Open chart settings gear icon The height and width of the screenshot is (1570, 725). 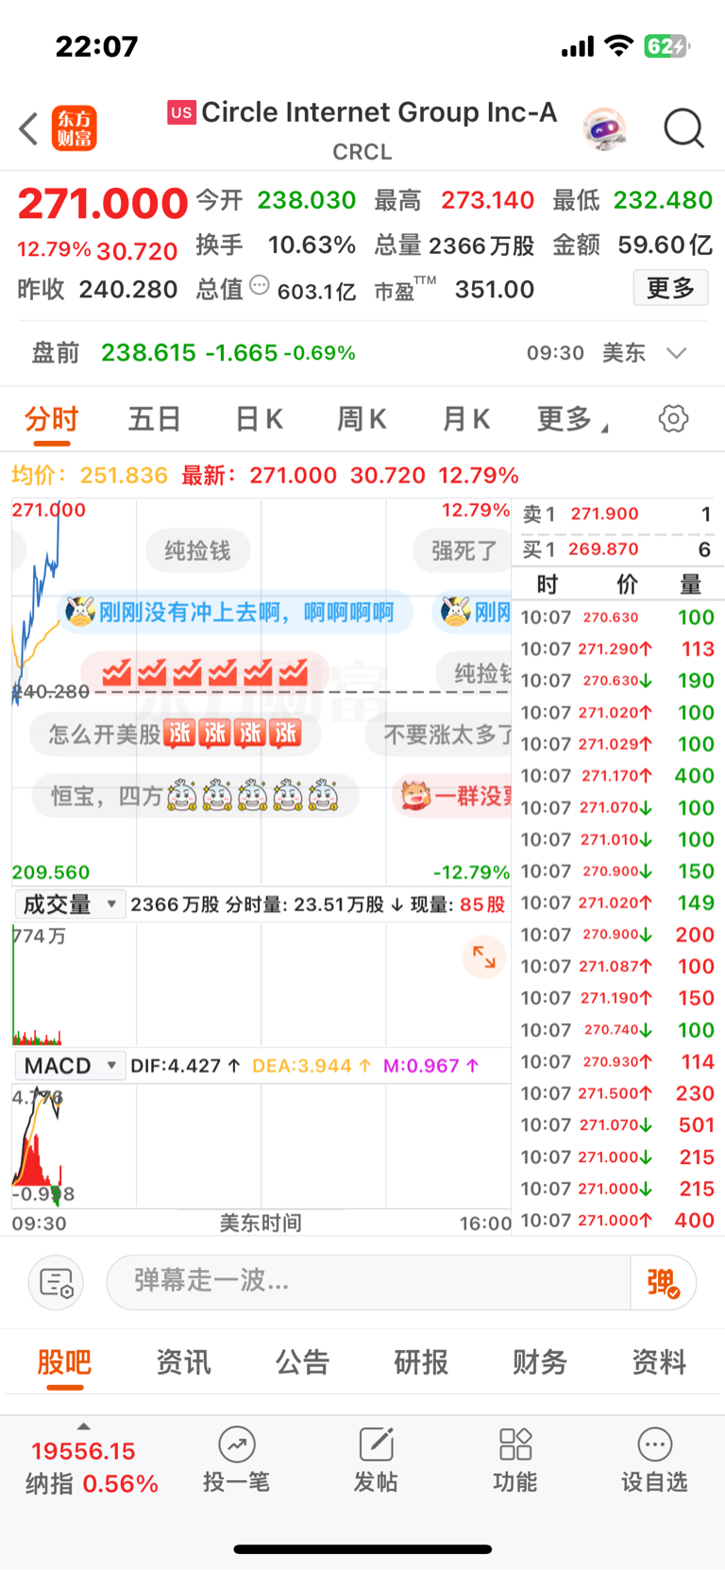click(x=673, y=418)
